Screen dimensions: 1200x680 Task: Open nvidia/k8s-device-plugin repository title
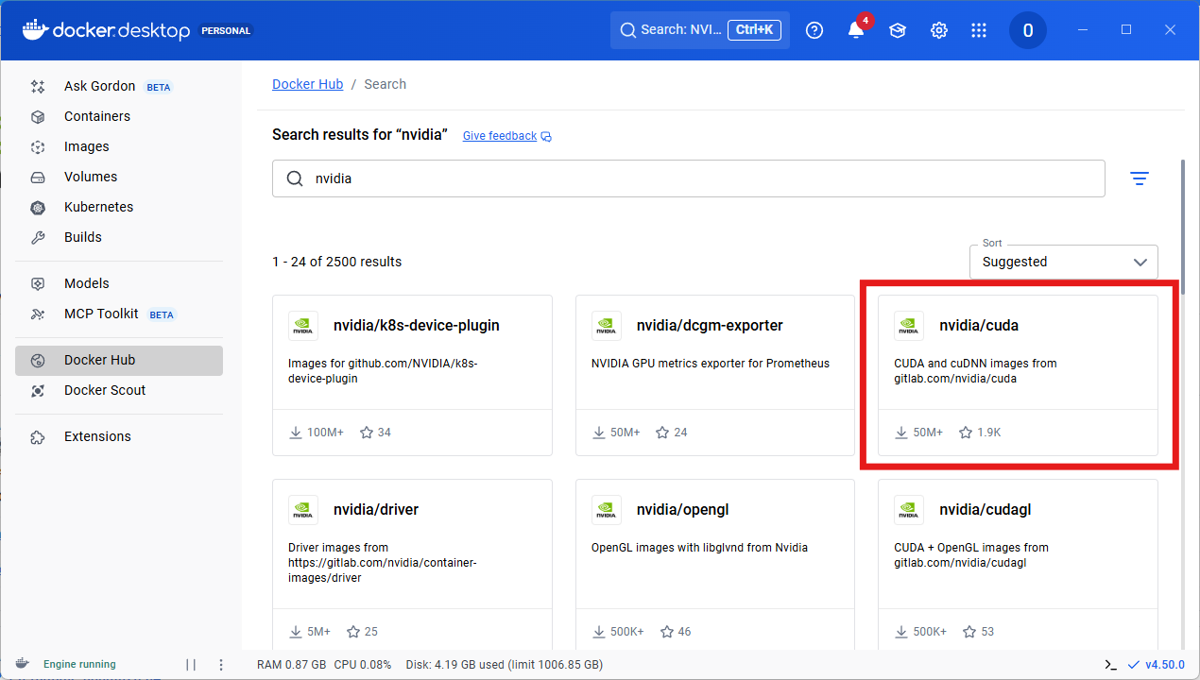coord(417,325)
